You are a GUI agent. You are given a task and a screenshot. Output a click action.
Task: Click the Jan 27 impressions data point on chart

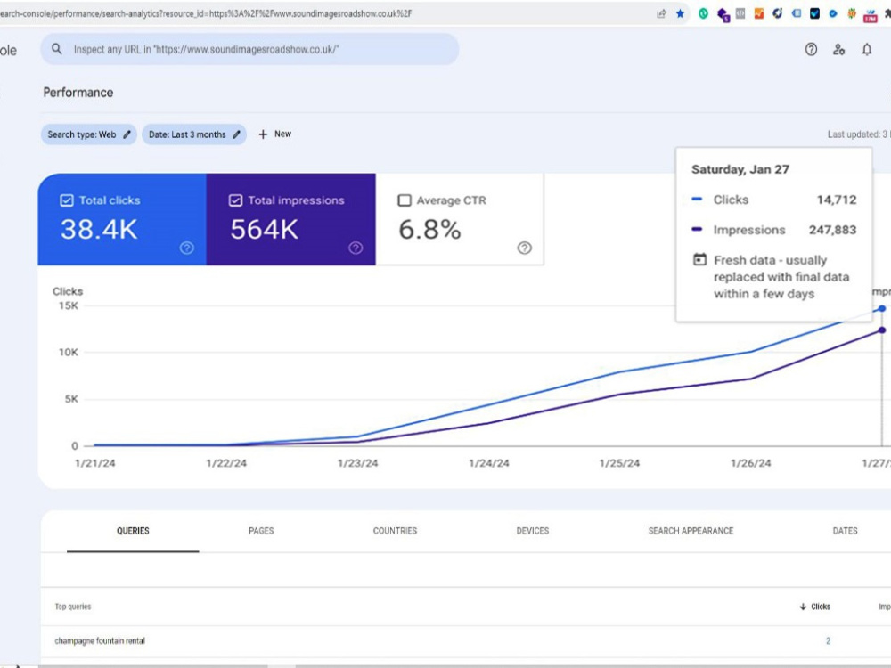(882, 330)
